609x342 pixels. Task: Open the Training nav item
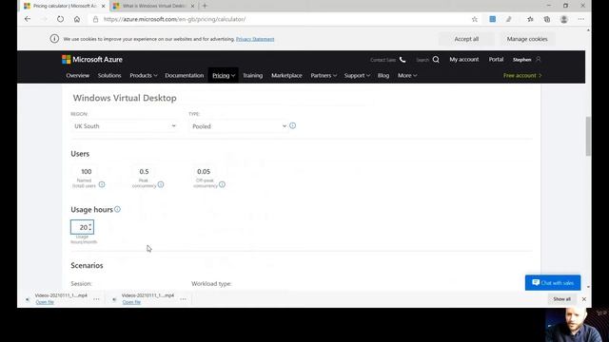(252, 76)
